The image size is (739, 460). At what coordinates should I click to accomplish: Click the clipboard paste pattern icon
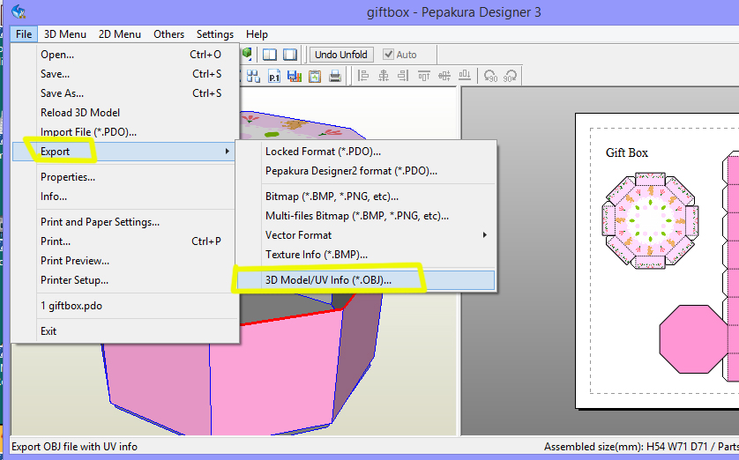coord(314,76)
